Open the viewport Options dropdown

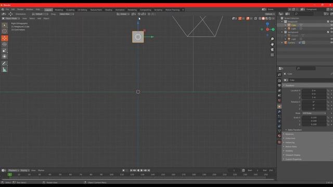[270, 14]
